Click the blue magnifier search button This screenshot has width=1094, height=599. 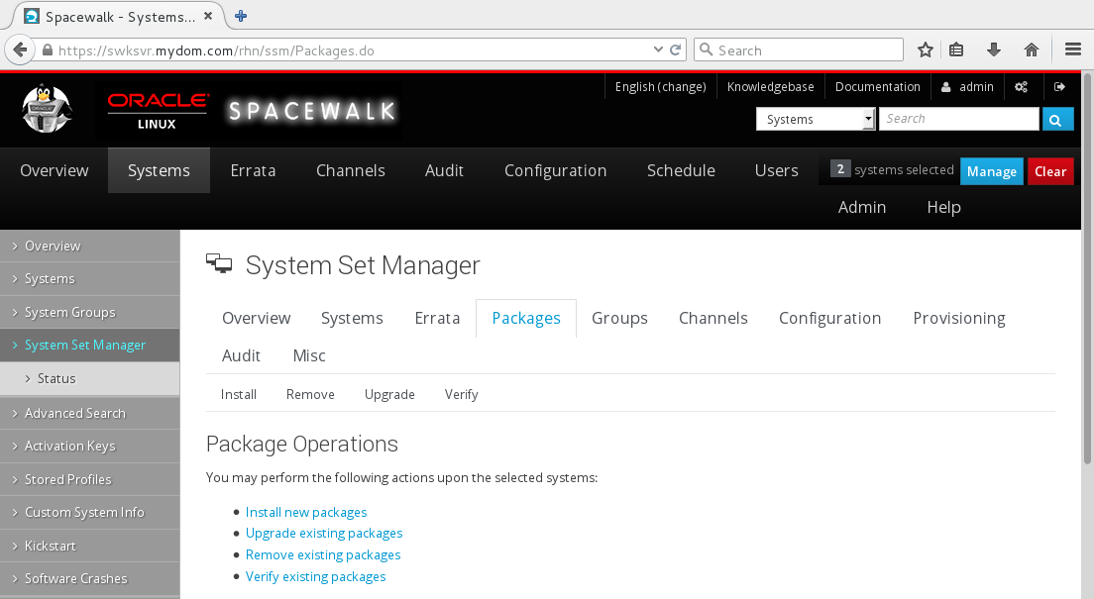click(1057, 119)
